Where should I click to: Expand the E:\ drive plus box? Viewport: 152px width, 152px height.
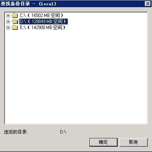8,28
